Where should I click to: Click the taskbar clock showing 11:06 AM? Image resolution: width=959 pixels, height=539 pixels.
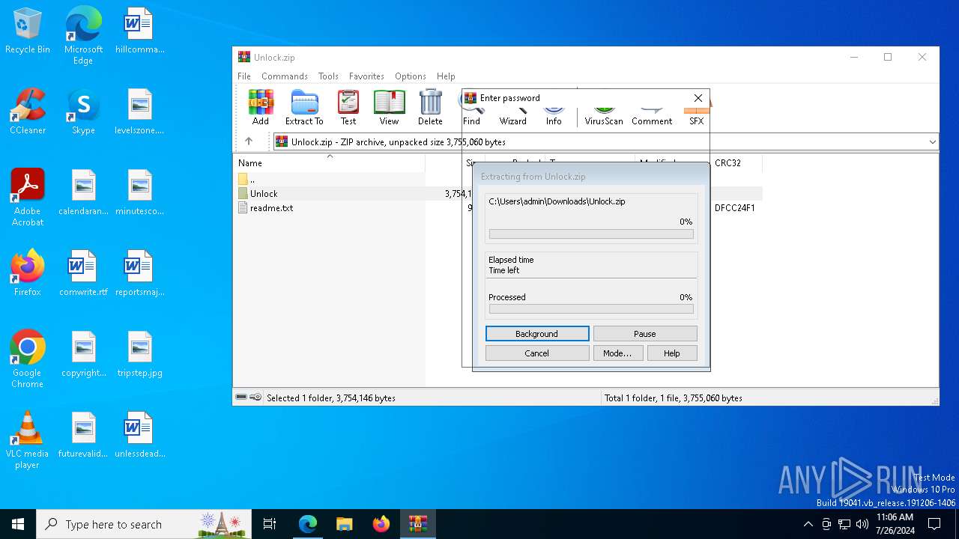(x=895, y=524)
